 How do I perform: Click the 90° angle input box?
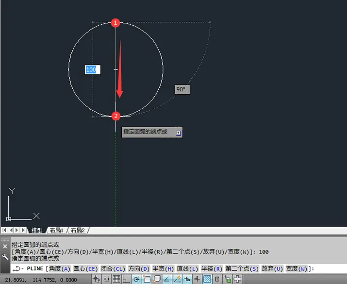(x=182, y=89)
